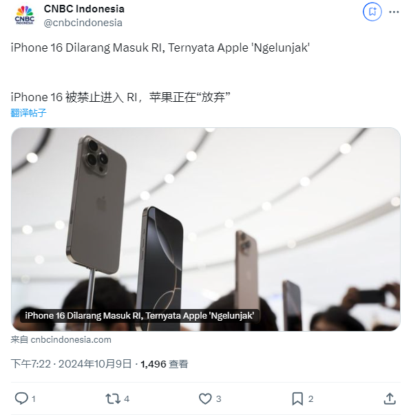411x415 pixels.
Task: Like the post with the heart icon
Action: (205, 398)
